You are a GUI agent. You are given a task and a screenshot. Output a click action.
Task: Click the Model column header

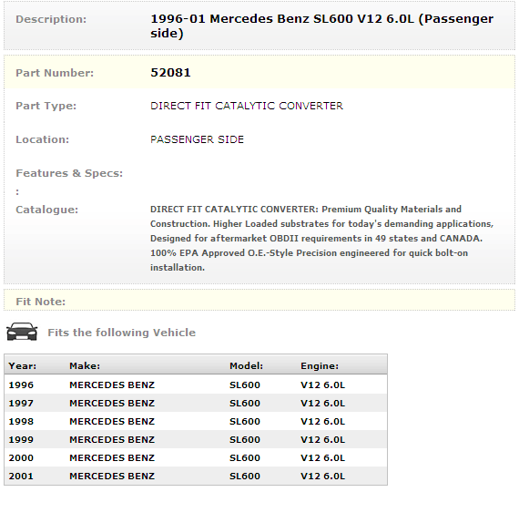click(246, 366)
